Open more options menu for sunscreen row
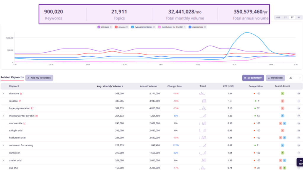Viewport: 303px width, 170px height. click(299, 153)
